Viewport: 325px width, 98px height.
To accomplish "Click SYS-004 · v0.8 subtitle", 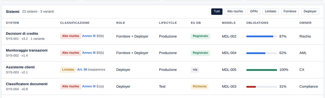I will [x=17, y=89].
